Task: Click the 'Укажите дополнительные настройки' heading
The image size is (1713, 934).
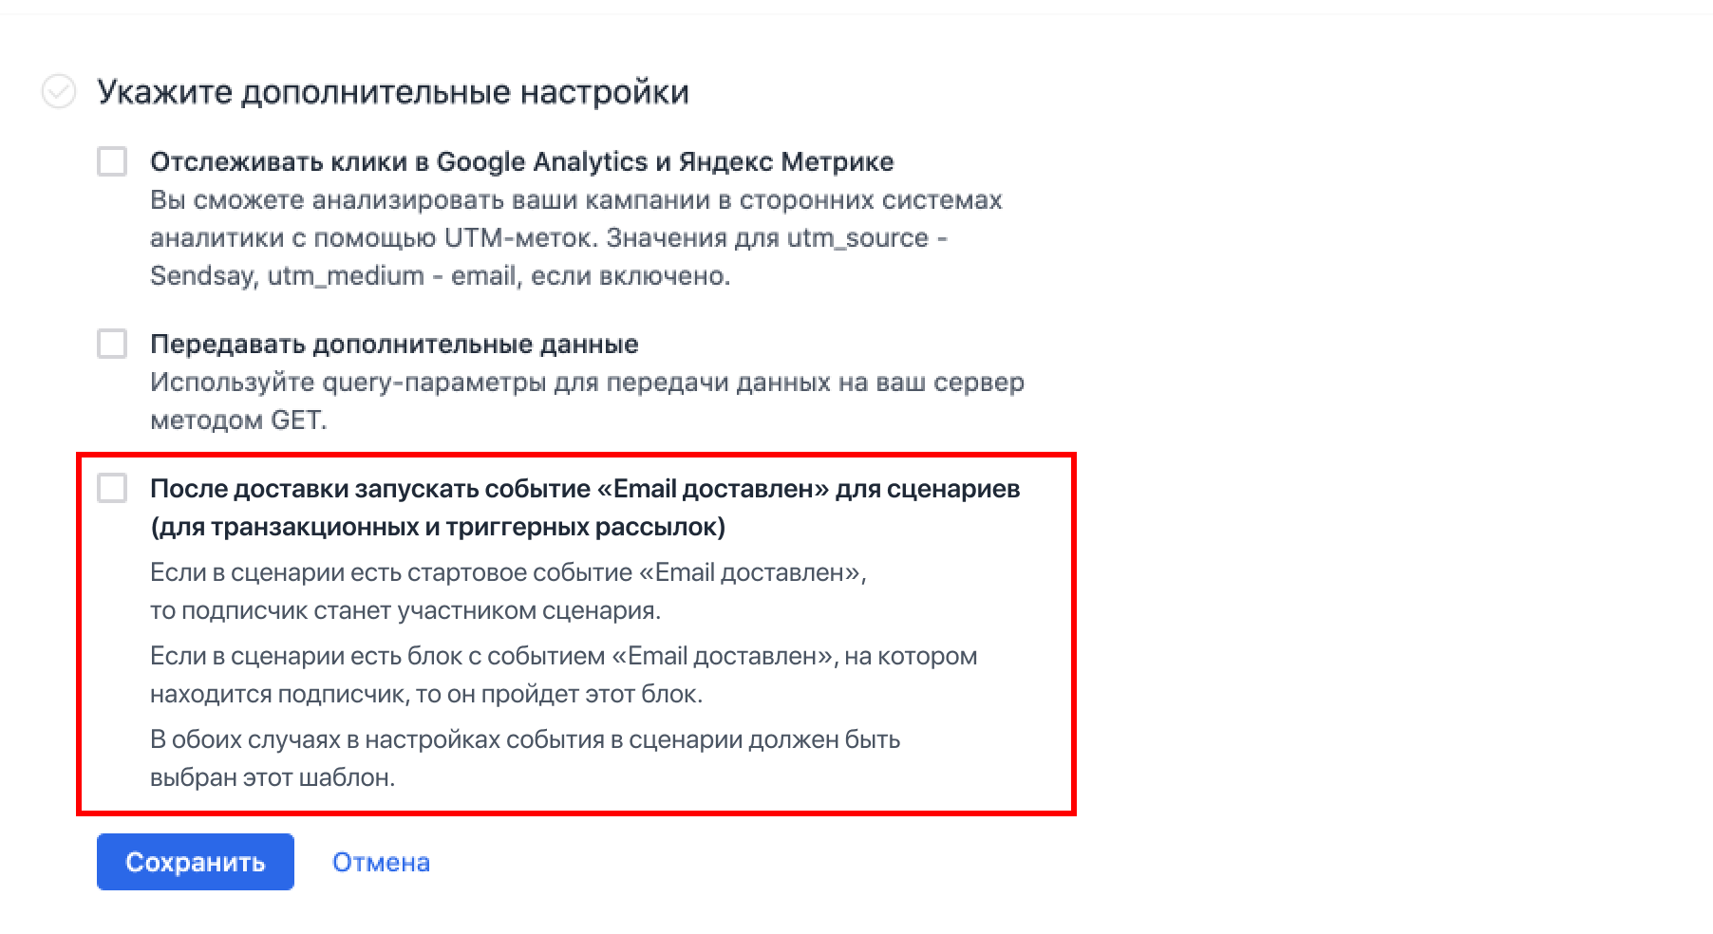Action: coord(393,92)
